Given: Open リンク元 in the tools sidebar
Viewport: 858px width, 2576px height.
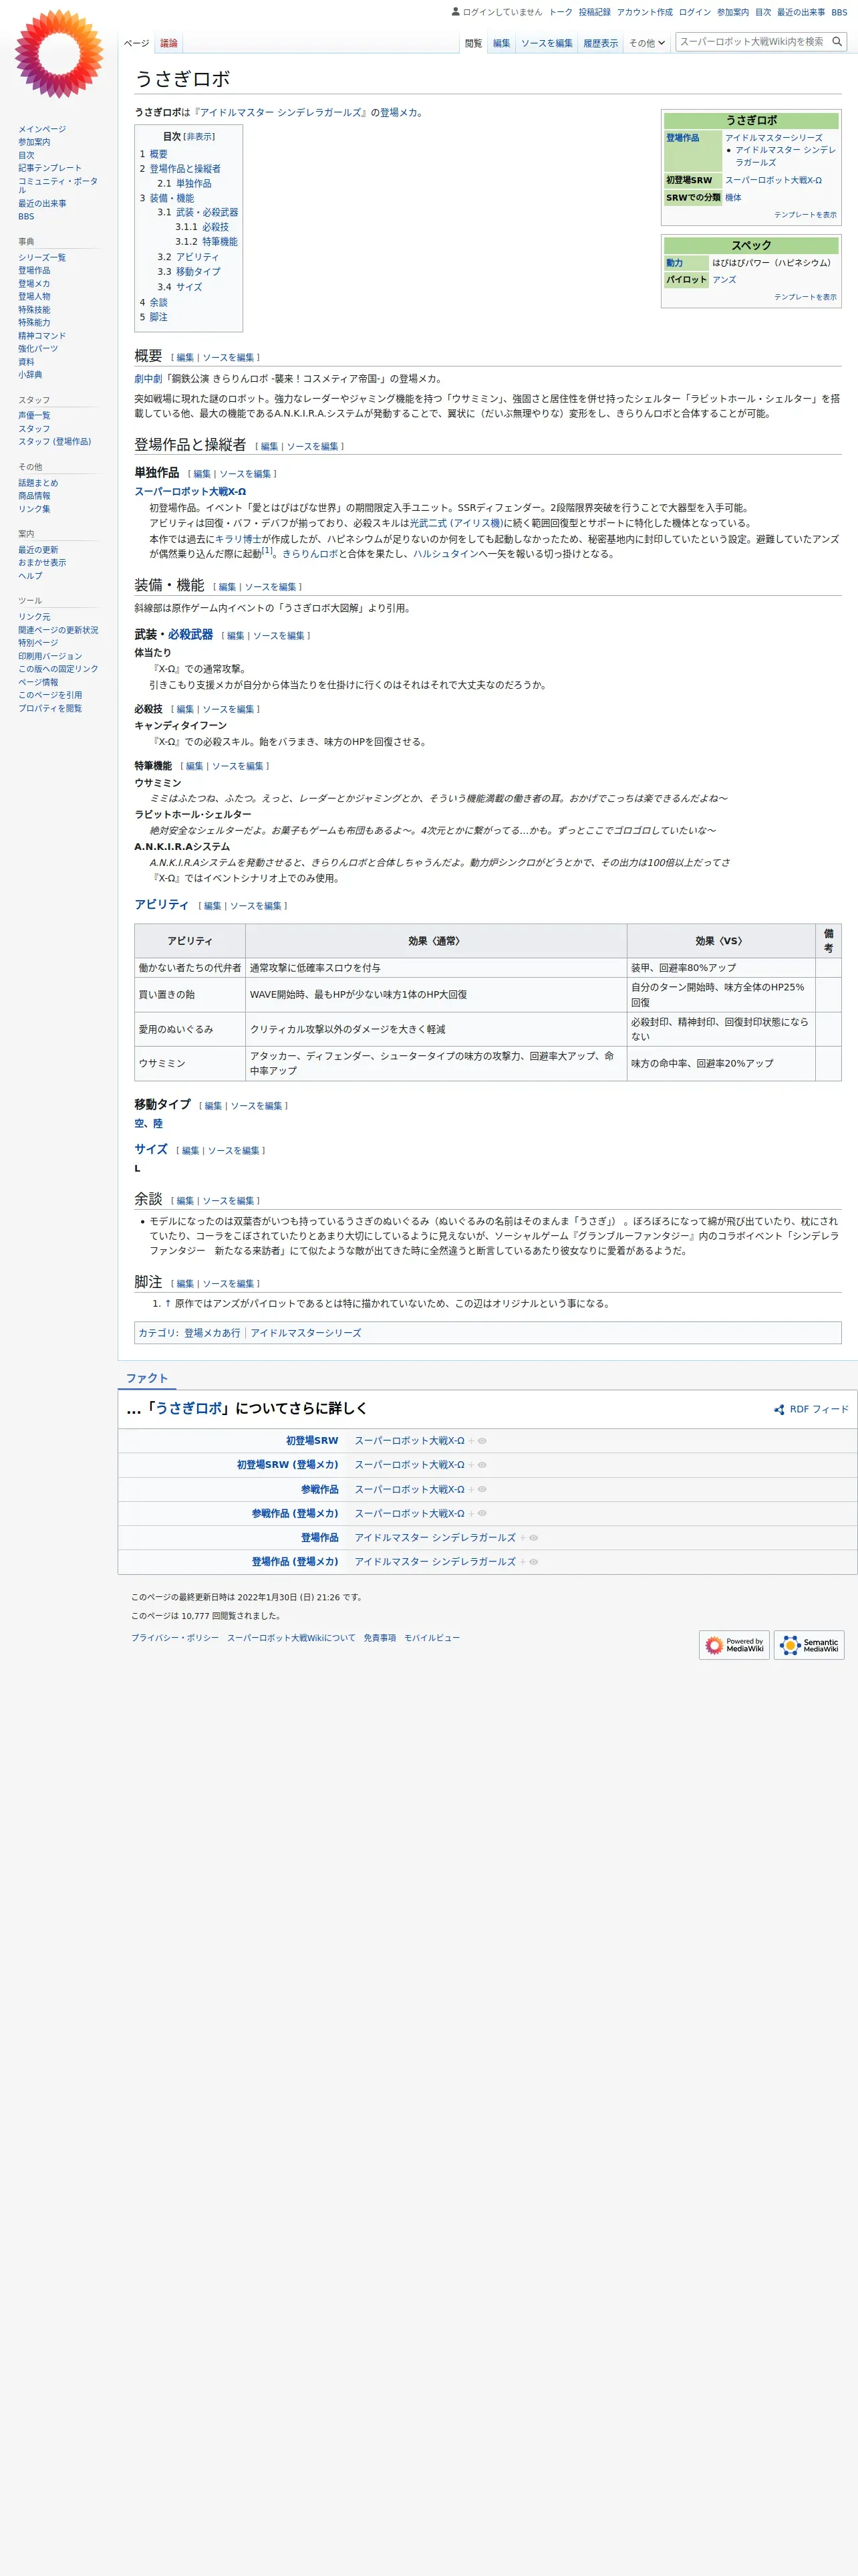Looking at the screenshot, I should 34,617.
